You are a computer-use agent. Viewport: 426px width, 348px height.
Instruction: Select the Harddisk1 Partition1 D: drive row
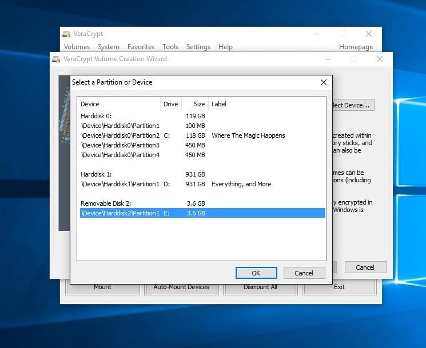pos(120,184)
